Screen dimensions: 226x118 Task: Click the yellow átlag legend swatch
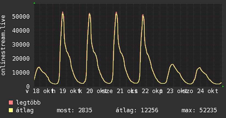point(11,110)
